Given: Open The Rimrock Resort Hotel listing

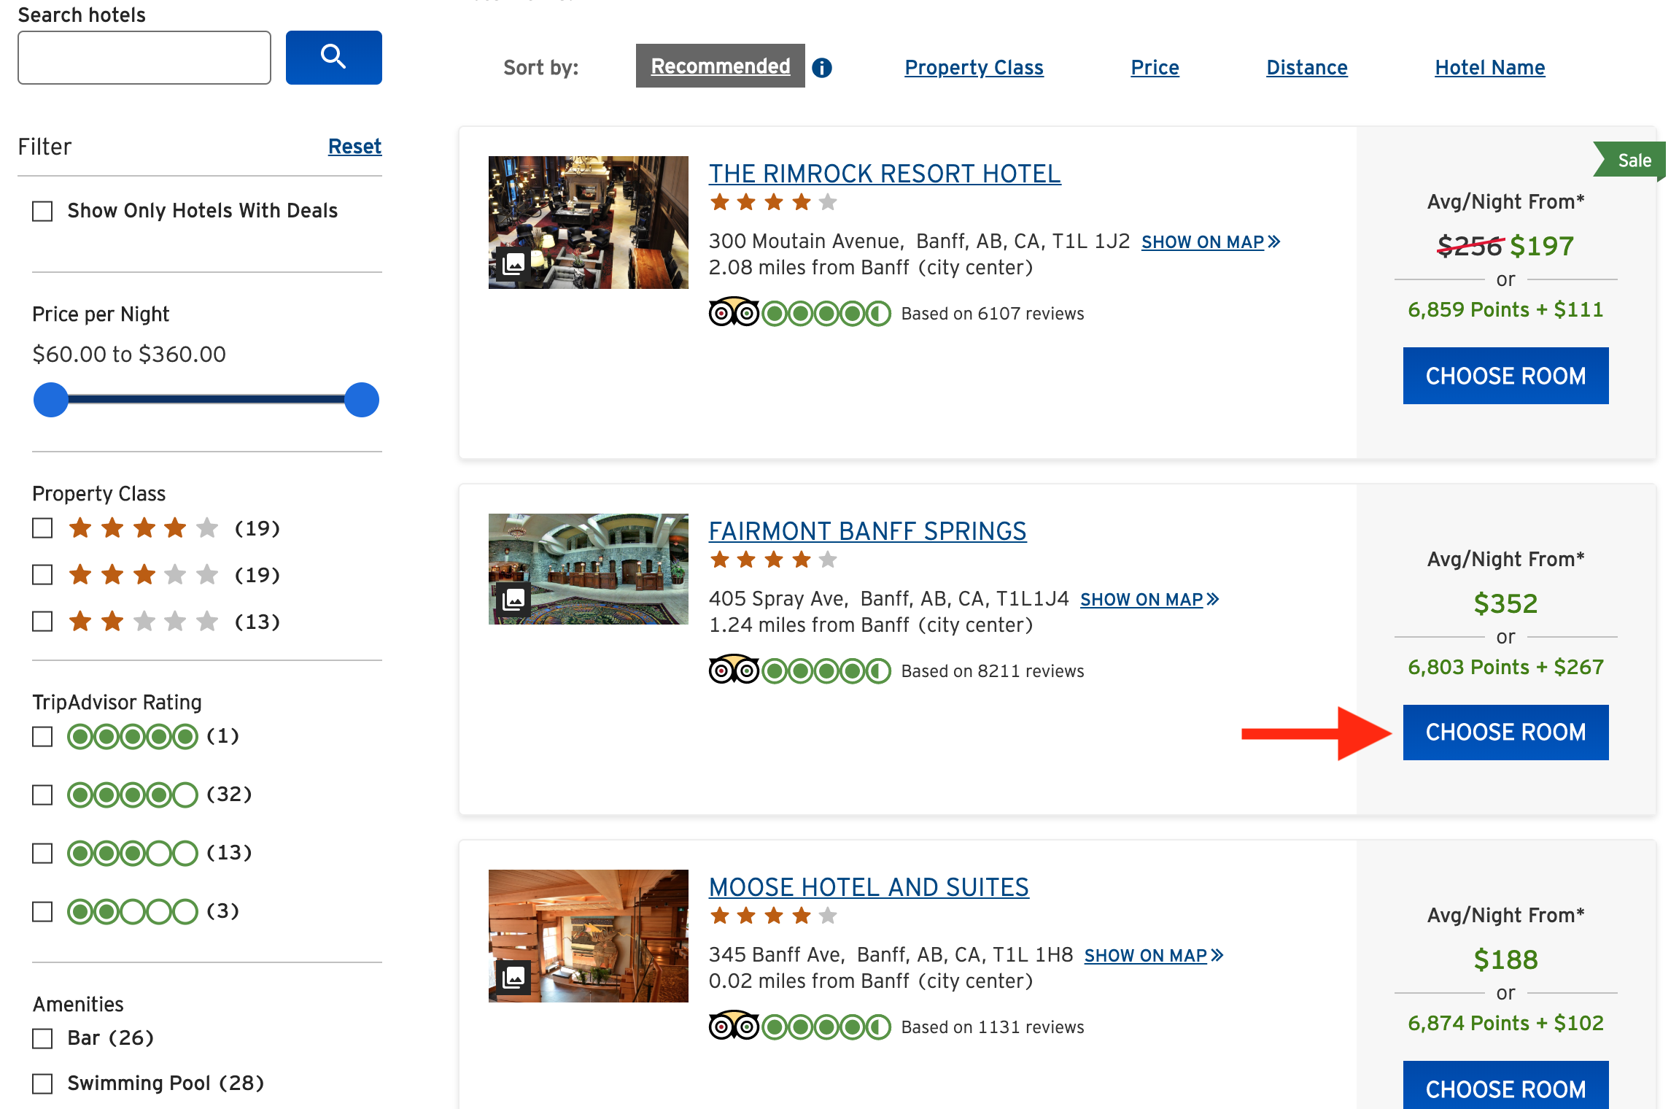Looking at the screenshot, I should coord(885,174).
